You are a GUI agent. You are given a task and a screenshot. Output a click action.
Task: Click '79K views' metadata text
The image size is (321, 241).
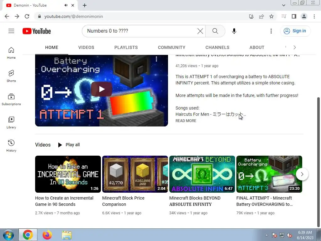click(x=245, y=213)
